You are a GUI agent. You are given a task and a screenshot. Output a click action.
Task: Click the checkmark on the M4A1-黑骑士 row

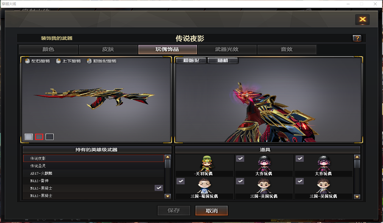pyautogui.click(x=159, y=188)
